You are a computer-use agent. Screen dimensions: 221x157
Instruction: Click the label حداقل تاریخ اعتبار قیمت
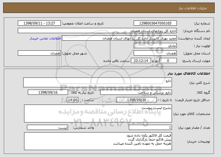[193, 100]
